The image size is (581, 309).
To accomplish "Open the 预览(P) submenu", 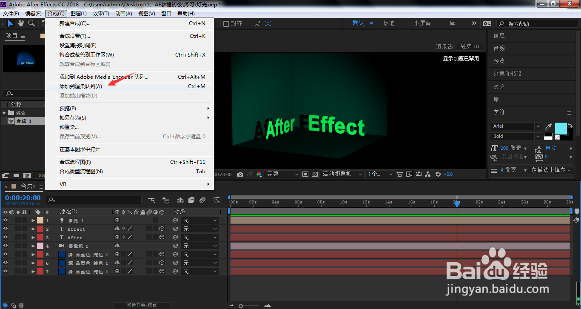I will click(129, 109).
